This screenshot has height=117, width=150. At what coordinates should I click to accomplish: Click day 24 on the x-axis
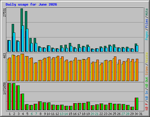click(110, 114)
